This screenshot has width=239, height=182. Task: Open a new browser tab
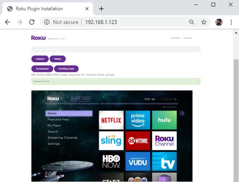pyautogui.click(x=101, y=9)
